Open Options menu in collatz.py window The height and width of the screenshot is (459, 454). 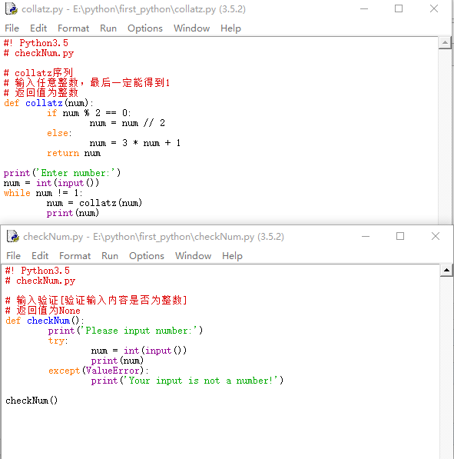[145, 28]
